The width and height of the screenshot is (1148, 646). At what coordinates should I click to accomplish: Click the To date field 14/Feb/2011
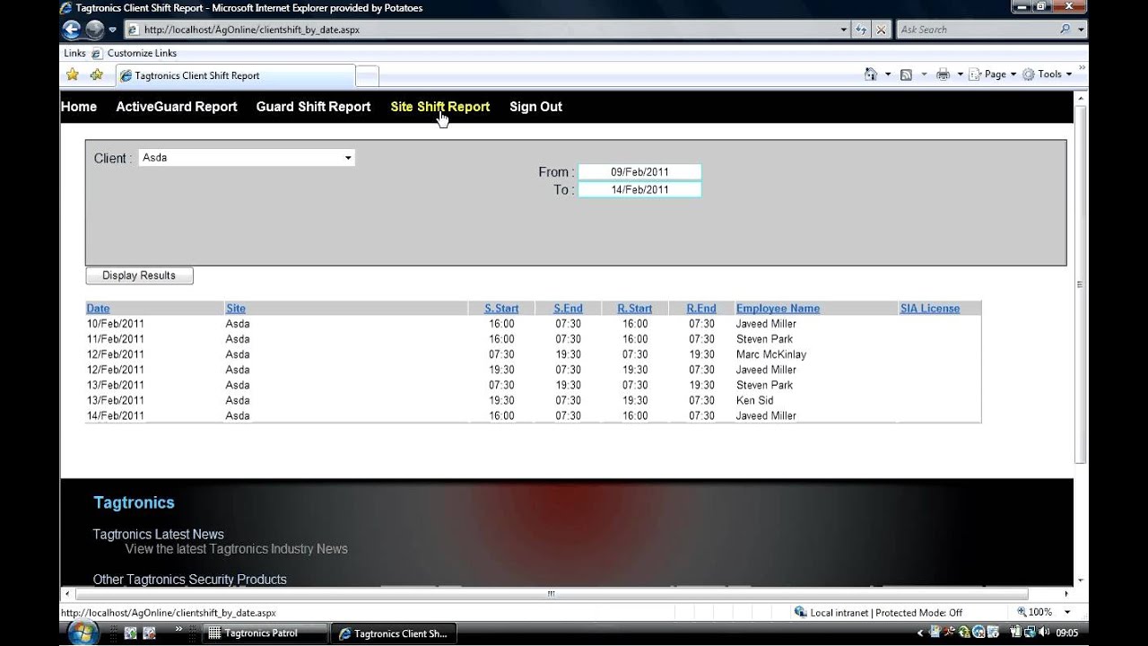pyautogui.click(x=639, y=190)
